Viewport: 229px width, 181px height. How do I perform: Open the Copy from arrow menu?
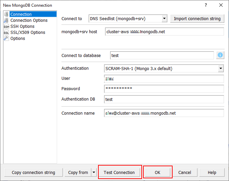tap(94, 173)
